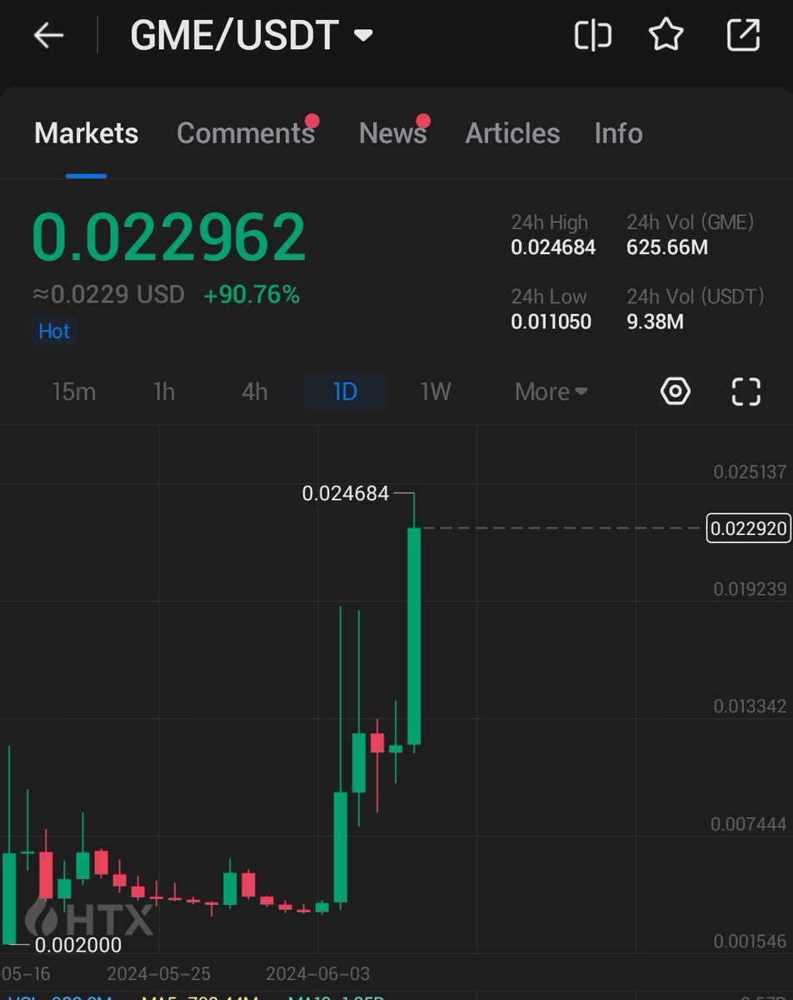Open chart settings hexagon icon
This screenshot has width=793, height=1000.
tap(676, 391)
